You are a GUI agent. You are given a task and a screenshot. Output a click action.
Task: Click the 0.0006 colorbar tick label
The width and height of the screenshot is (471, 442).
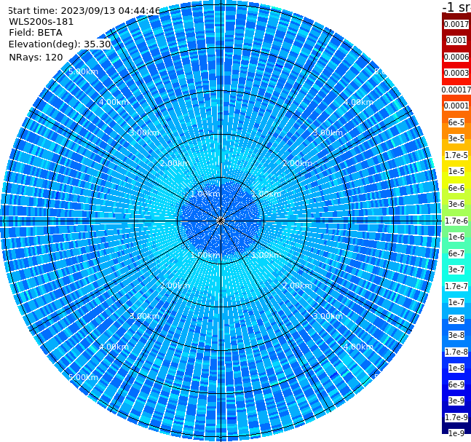click(456, 57)
